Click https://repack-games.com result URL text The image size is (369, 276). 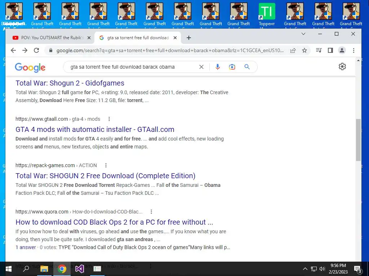pyautogui.click(x=45, y=165)
